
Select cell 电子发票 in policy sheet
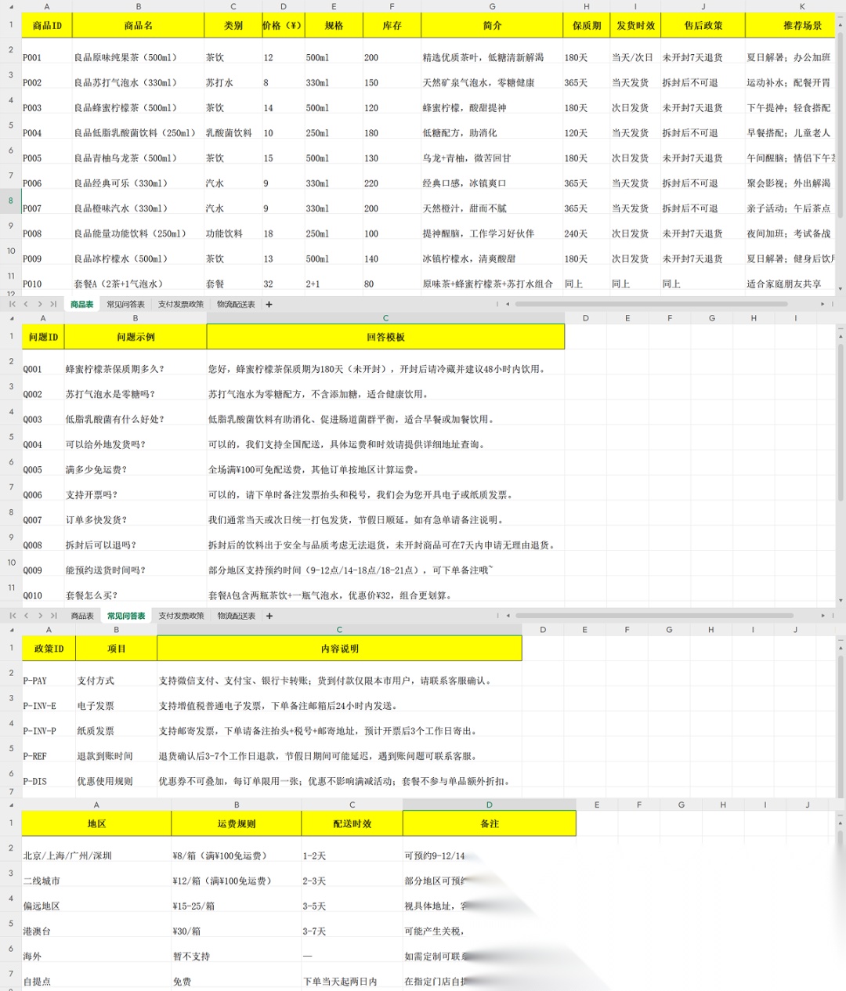point(116,700)
